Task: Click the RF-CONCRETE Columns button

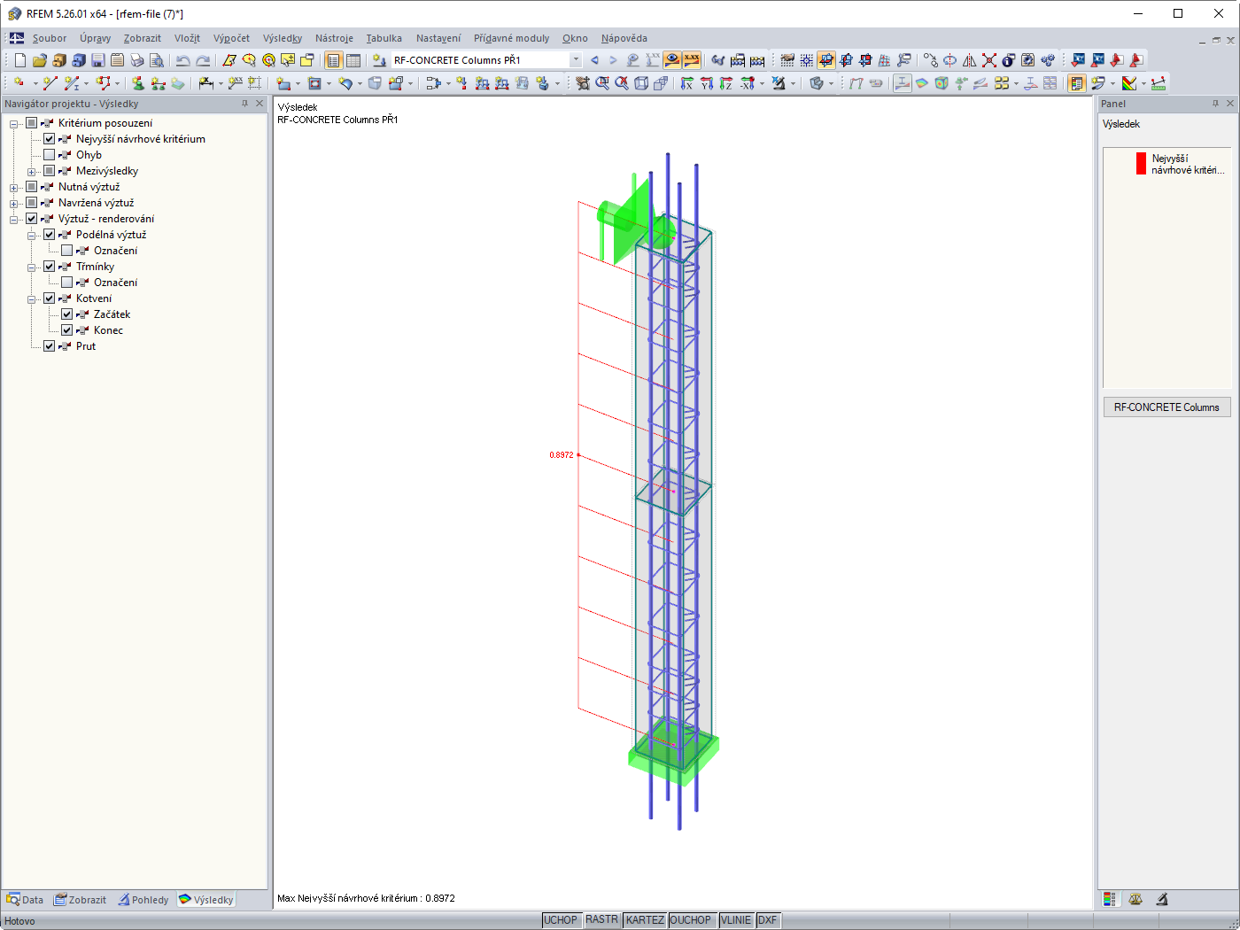Action: [x=1166, y=407]
